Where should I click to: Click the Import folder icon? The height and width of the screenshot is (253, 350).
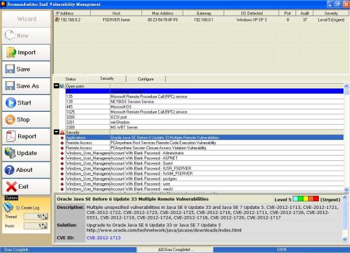(x=11, y=53)
